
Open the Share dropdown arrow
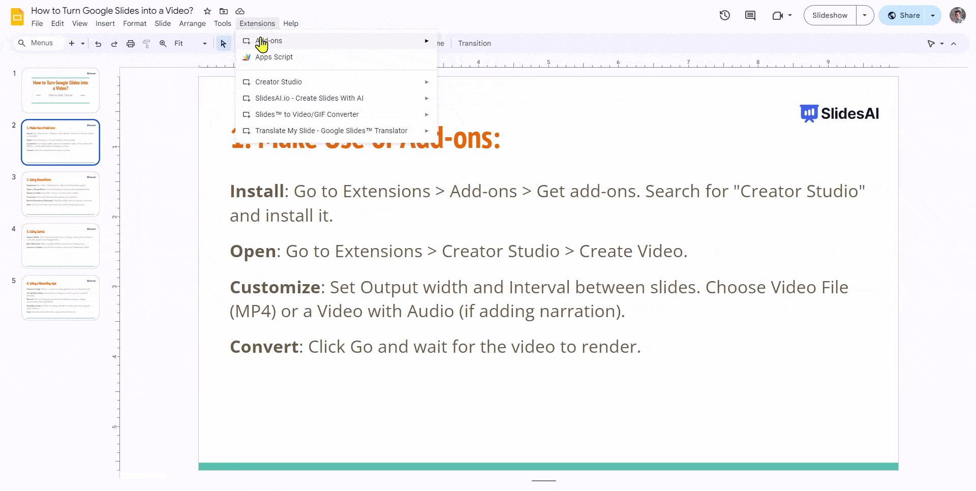pos(933,15)
